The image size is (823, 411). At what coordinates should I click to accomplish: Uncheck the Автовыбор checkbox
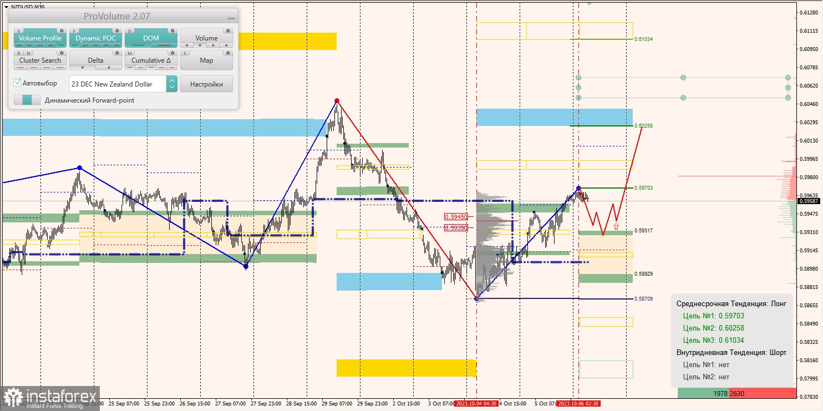point(17,83)
